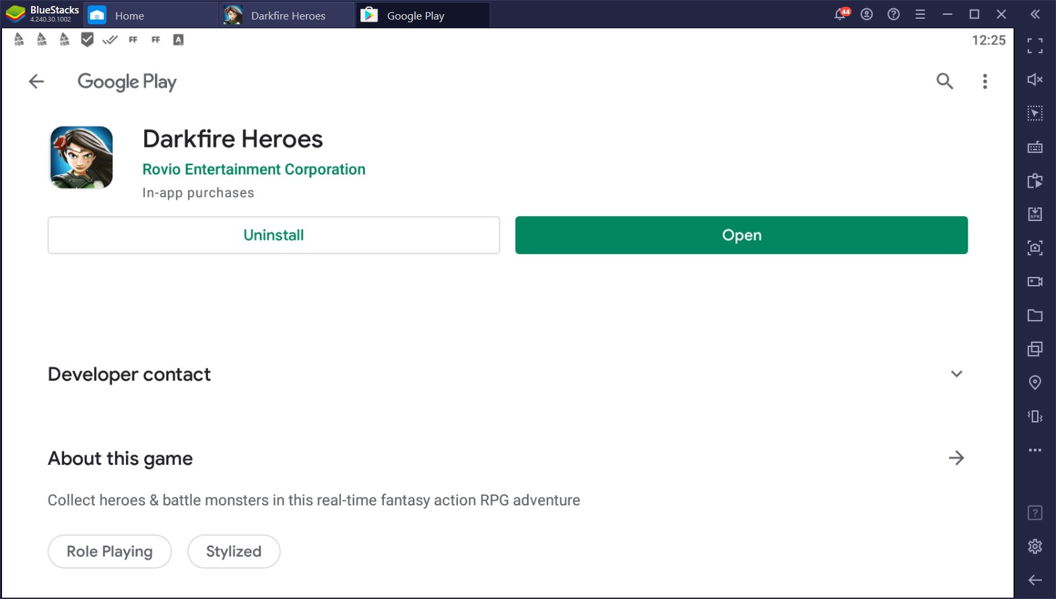Show more sidebar tools via three dots

tap(1035, 450)
